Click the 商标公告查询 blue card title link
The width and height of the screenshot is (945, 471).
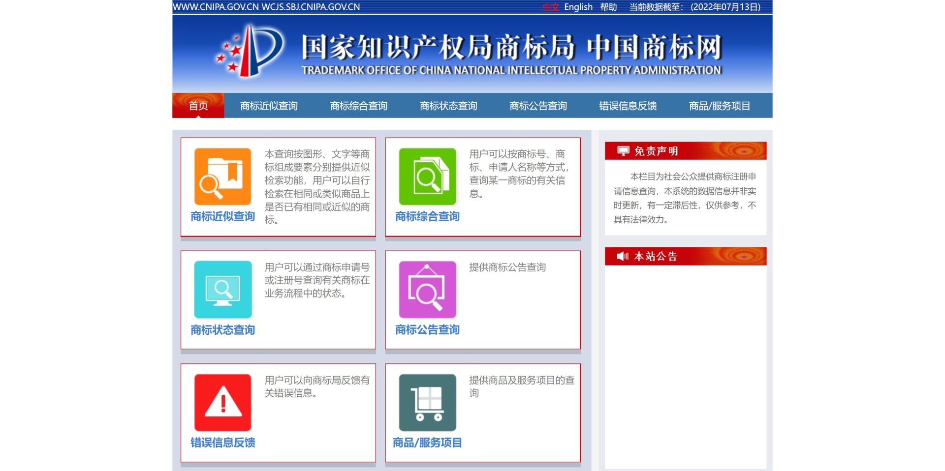(427, 330)
